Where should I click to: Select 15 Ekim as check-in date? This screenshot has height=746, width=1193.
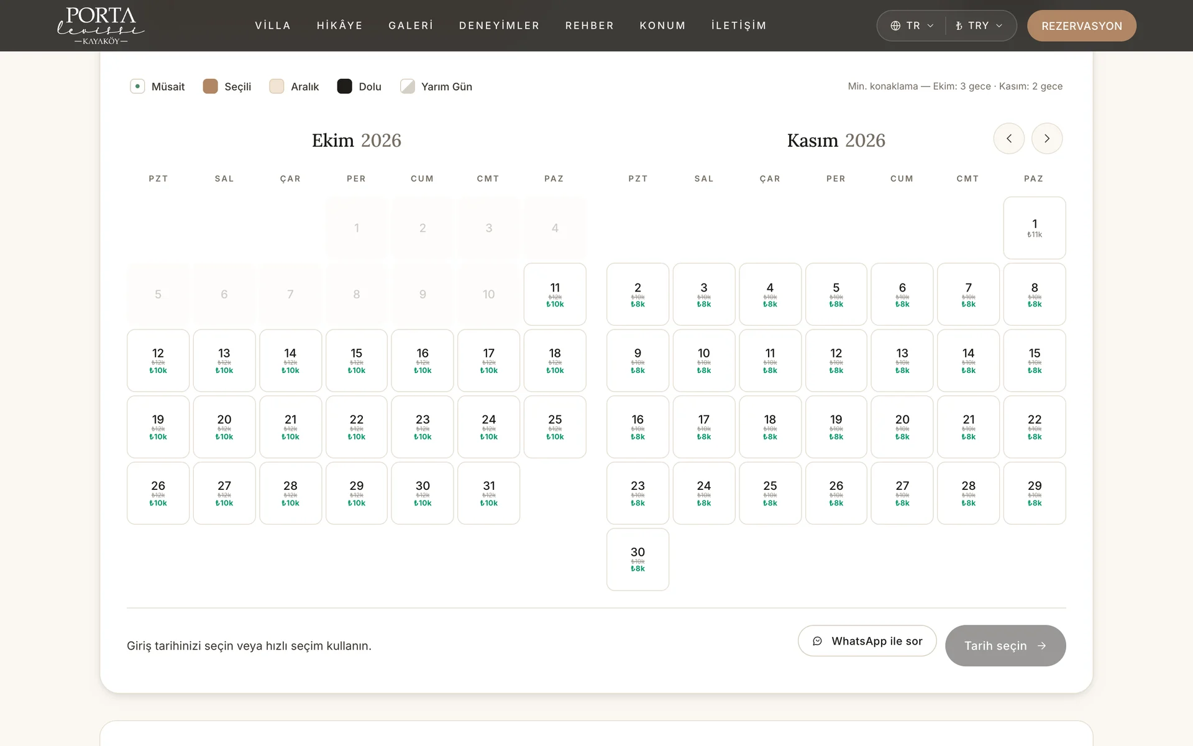point(357,361)
